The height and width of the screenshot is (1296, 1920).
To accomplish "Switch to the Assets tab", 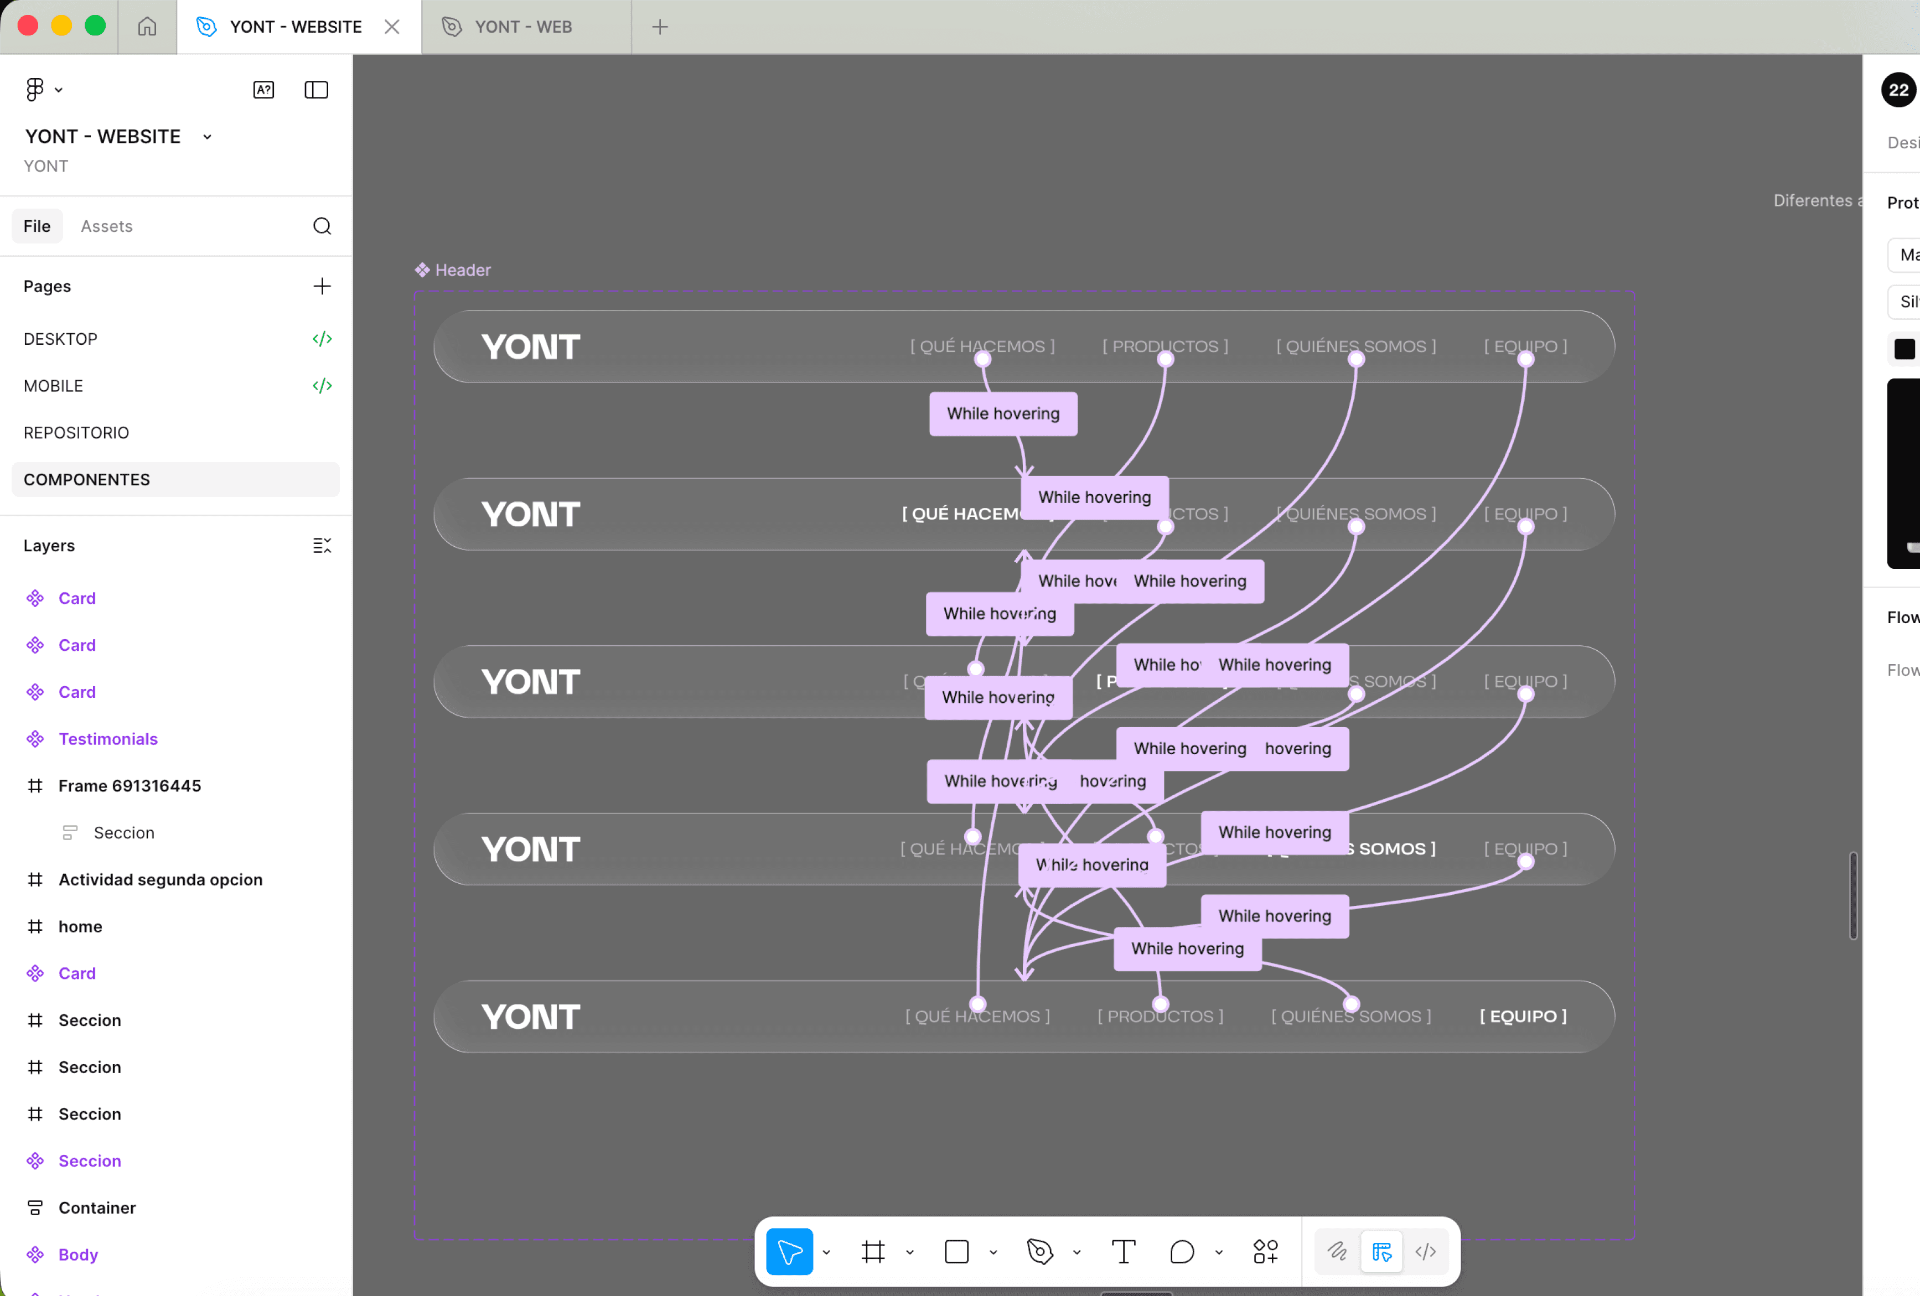I will (107, 226).
